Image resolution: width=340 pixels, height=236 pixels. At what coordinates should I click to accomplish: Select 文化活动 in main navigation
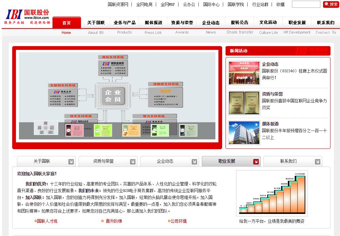tap(268, 23)
